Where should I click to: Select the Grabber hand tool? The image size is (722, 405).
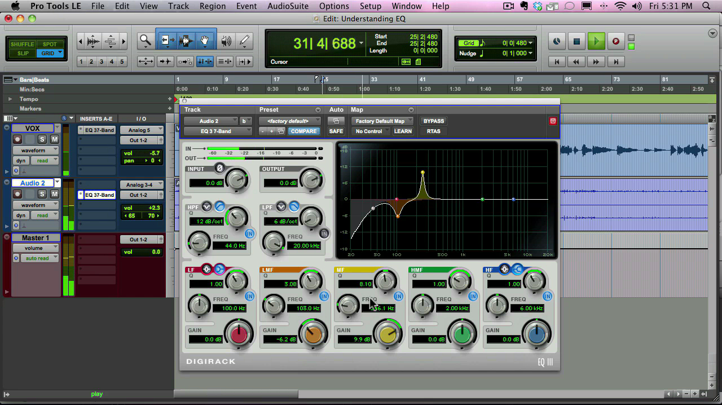click(x=205, y=41)
